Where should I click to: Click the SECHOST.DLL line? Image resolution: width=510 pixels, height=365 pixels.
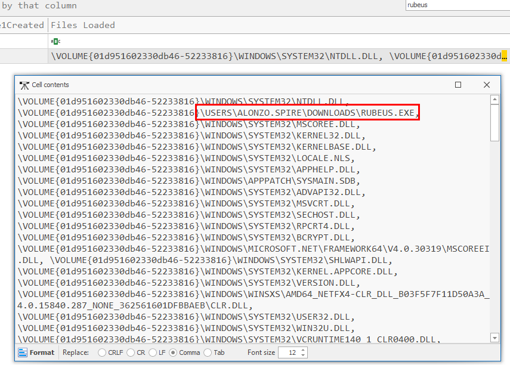tap(189, 215)
